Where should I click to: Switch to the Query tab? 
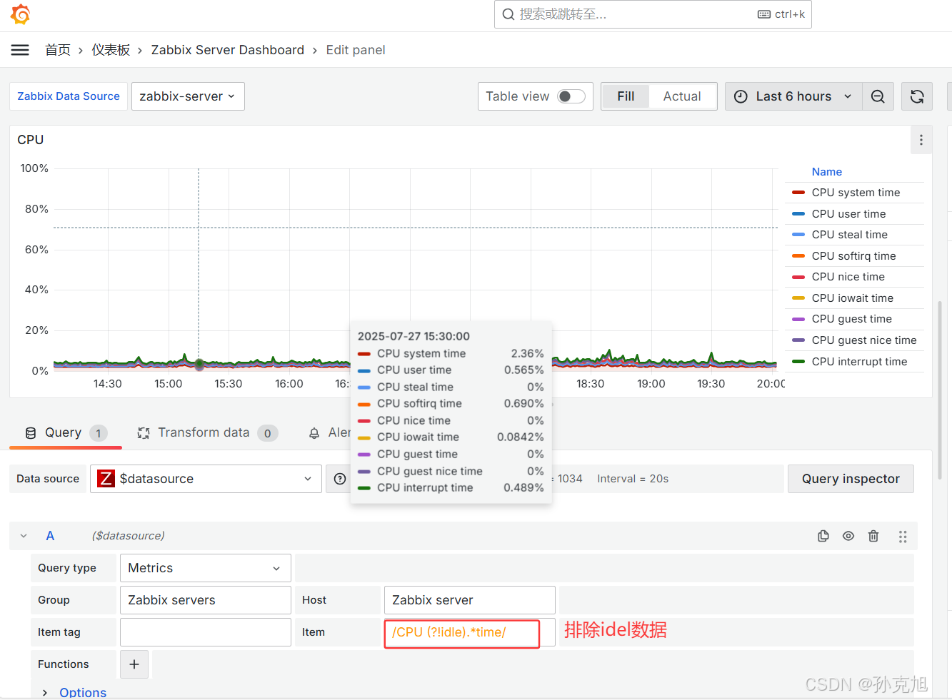point(66,432)
